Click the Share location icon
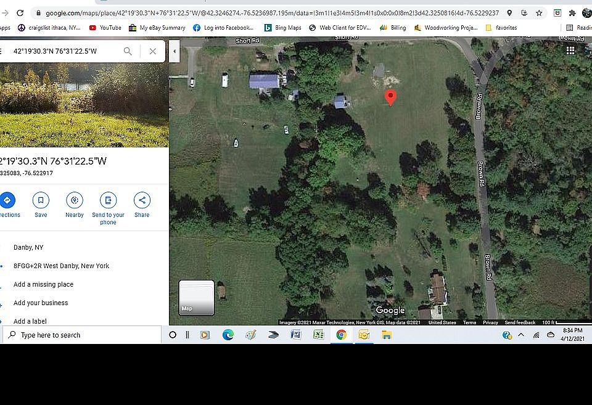The image size is (592, 405). coord(142,200)
